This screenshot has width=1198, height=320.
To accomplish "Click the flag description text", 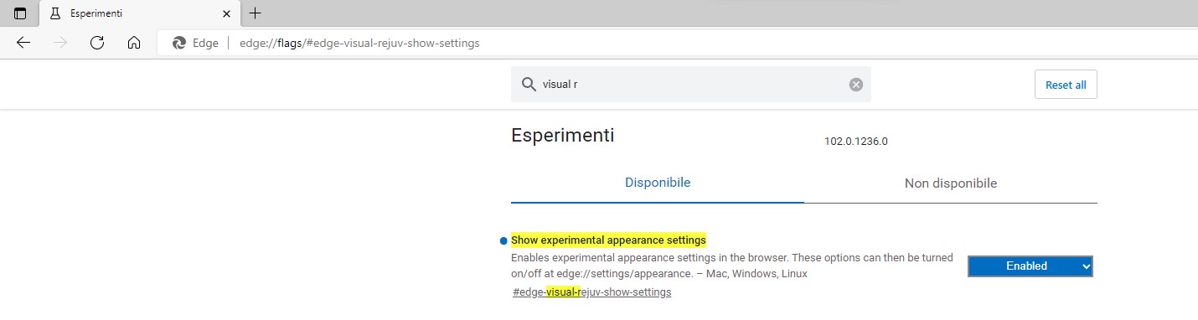I will [731, 266].
